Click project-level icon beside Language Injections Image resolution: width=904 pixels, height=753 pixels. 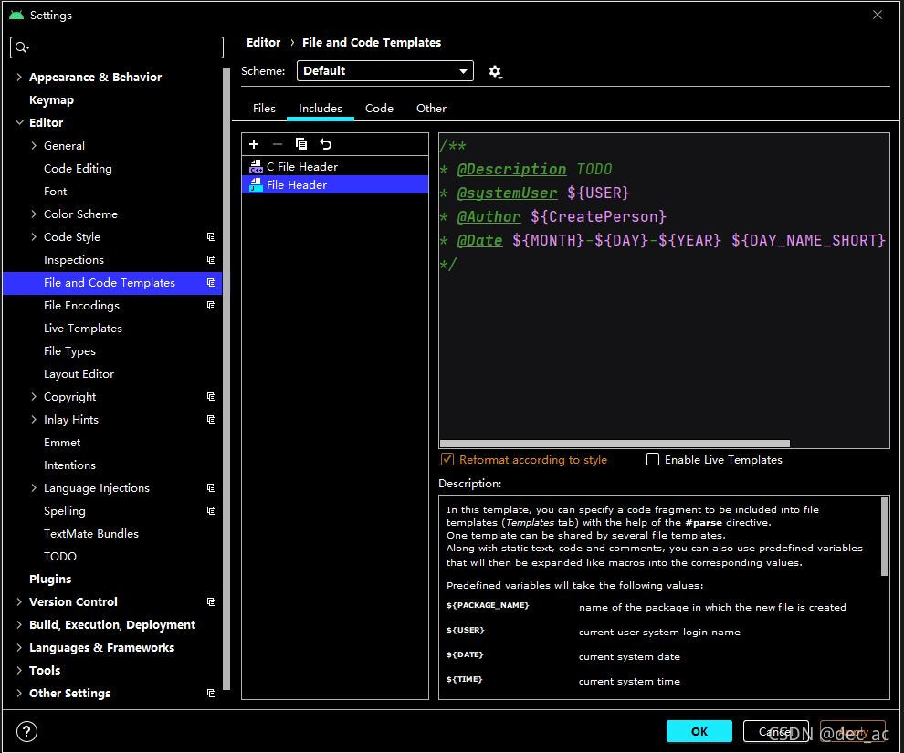(211, 488)
